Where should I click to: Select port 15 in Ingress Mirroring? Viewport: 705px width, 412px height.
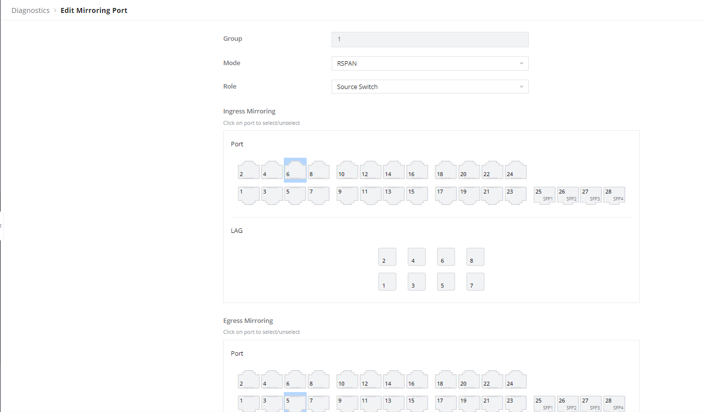(x=417, y=196)
